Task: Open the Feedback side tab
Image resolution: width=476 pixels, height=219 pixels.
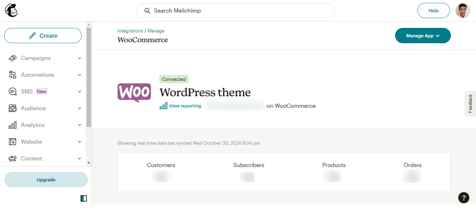Action: (x=470, y=104)
